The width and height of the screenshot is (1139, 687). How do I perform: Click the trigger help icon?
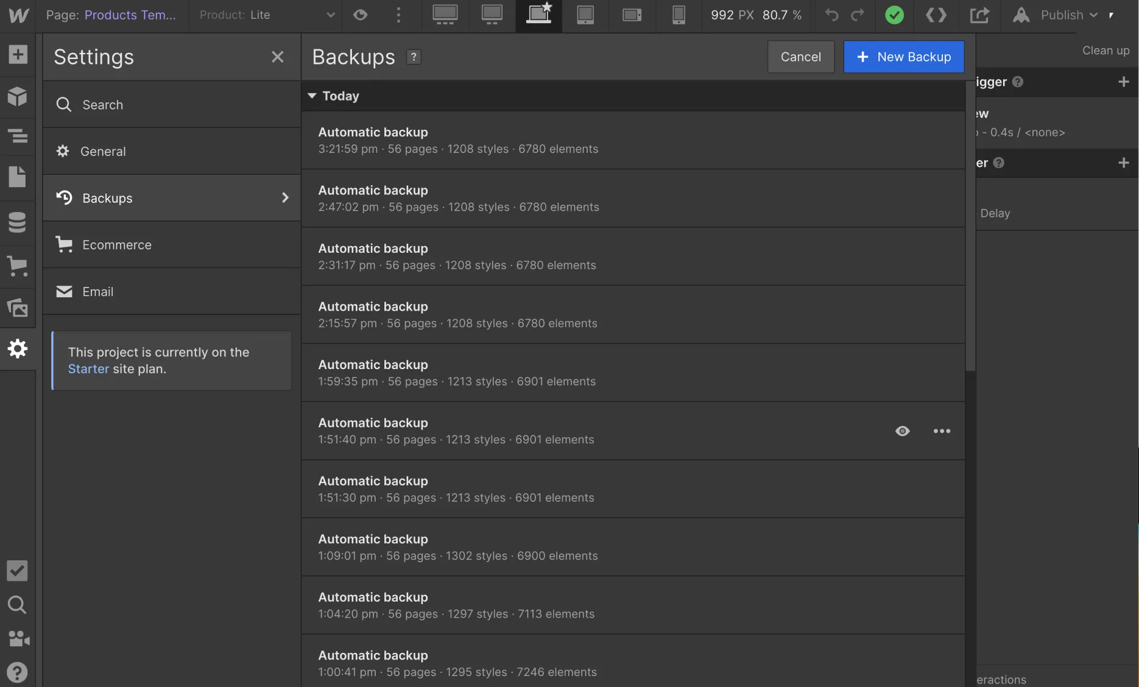click(1018, 82)
